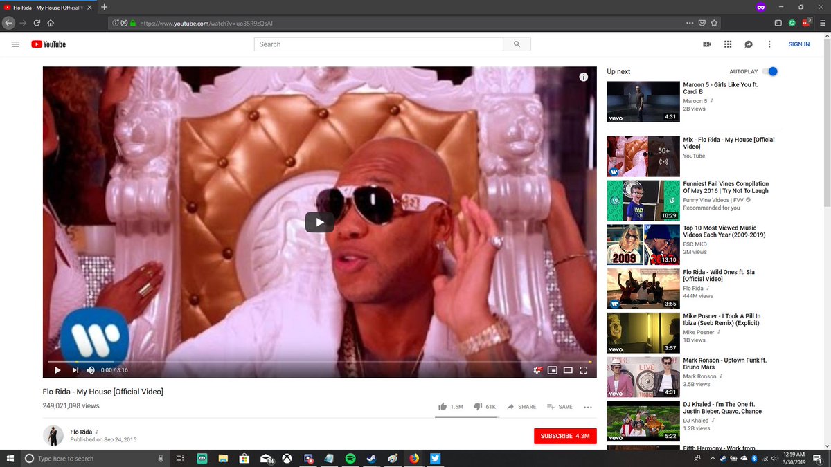Click the SAVE to playlist button

coord(560,407)
